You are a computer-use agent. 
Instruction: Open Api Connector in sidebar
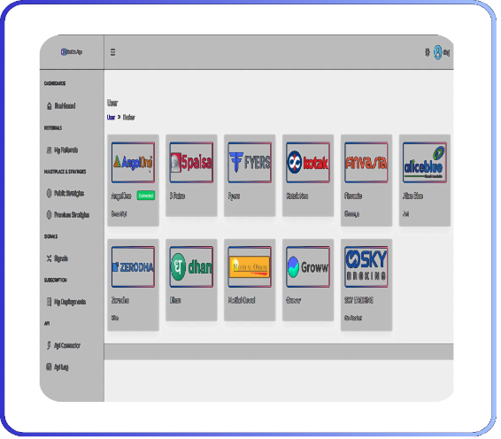pyautogui.click(x=63, y=345)
